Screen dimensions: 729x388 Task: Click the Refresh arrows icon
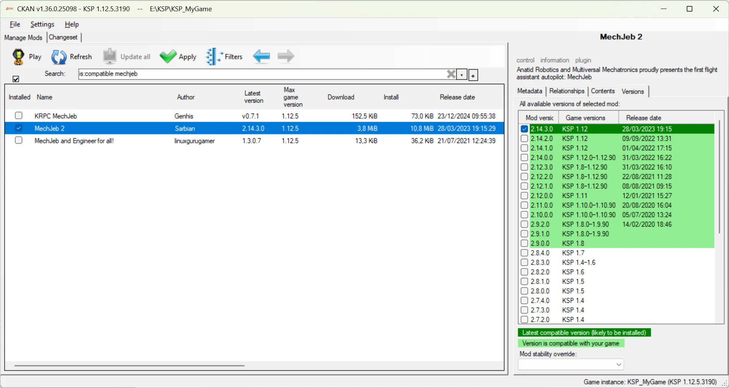[x=59, y=57]
